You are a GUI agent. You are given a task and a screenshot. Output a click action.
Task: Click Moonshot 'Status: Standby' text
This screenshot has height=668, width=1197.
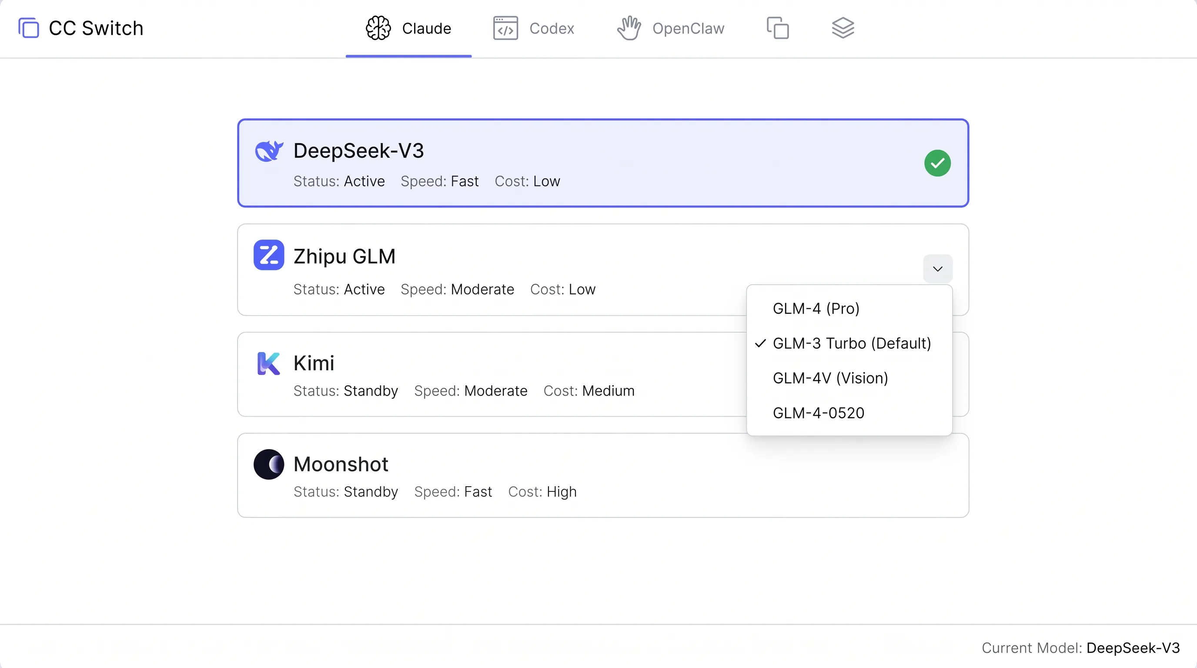coord(346,491)
